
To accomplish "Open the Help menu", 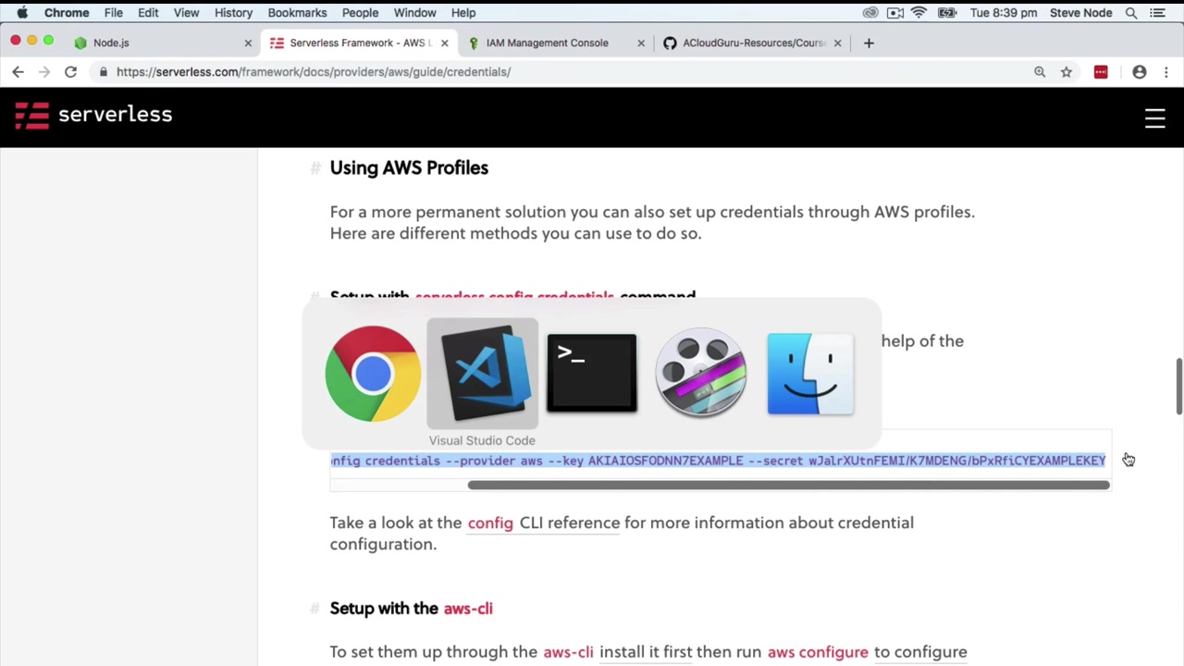I will point(463,13).
